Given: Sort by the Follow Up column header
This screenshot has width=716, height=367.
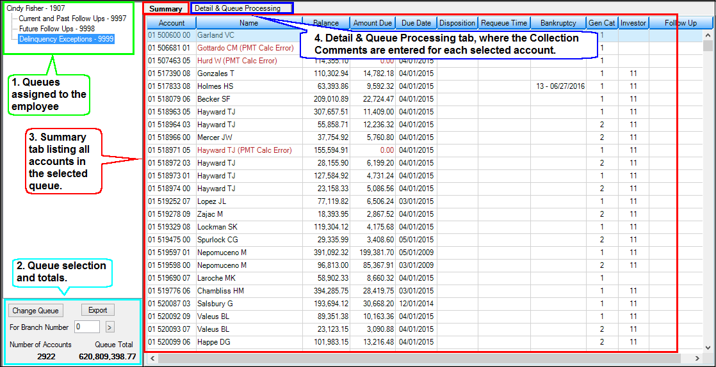Looking at the screenshot, I should point(680,23).
